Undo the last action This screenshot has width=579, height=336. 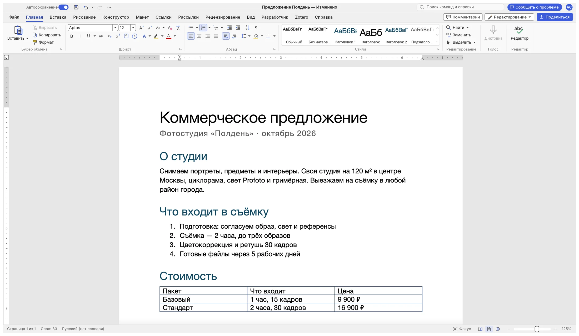coord(86,7)
